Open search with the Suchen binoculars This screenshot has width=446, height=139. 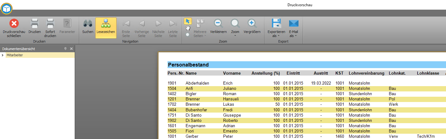[x=88, y=26]
